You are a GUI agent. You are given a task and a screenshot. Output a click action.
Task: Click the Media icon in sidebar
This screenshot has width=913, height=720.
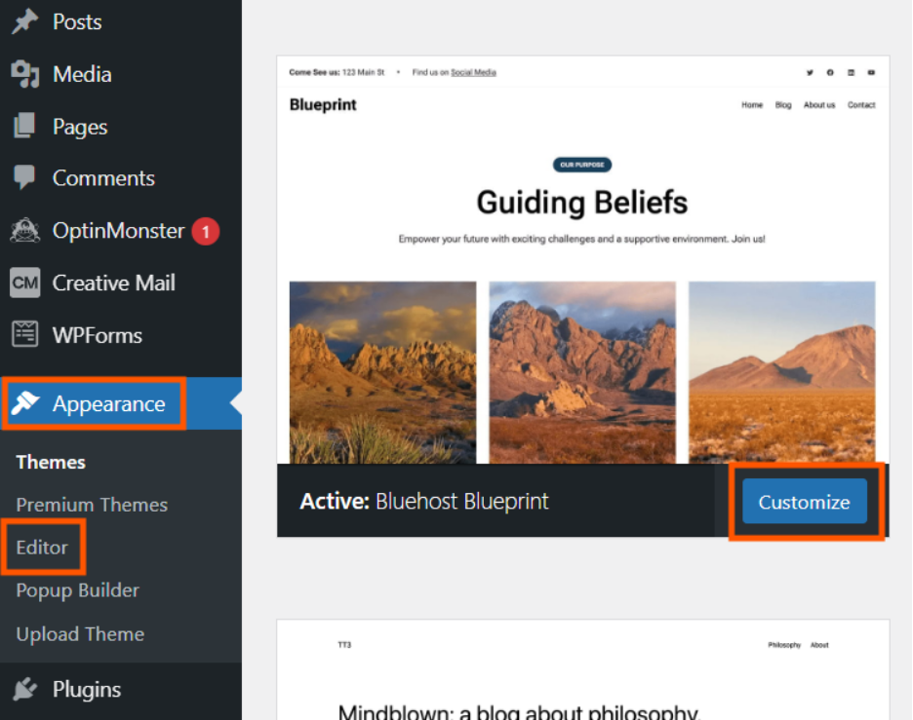(x=24, y=74)
